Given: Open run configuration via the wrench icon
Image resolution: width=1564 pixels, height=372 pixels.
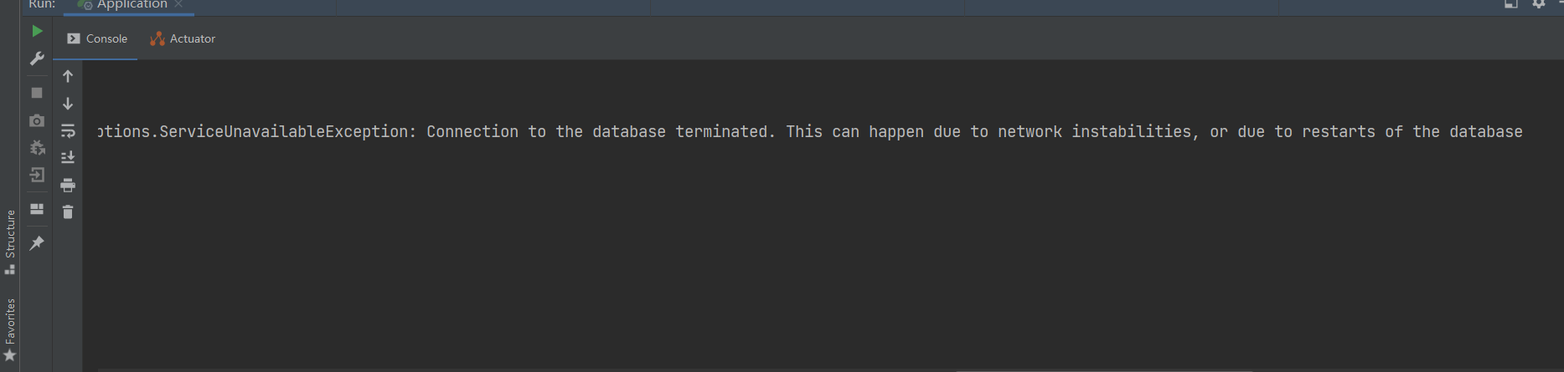Looking at the screenshot, I should [x=37, y=59].
